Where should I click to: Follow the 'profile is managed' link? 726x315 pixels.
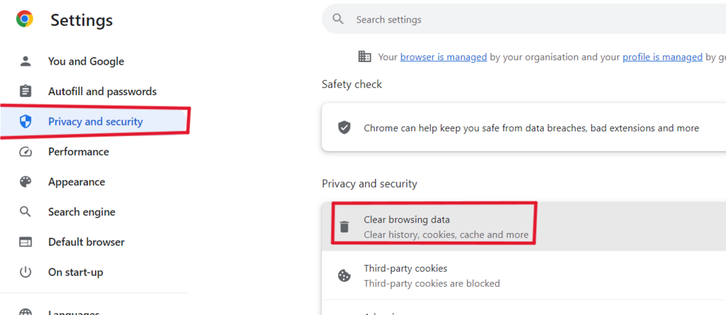(x=662, y=57)
